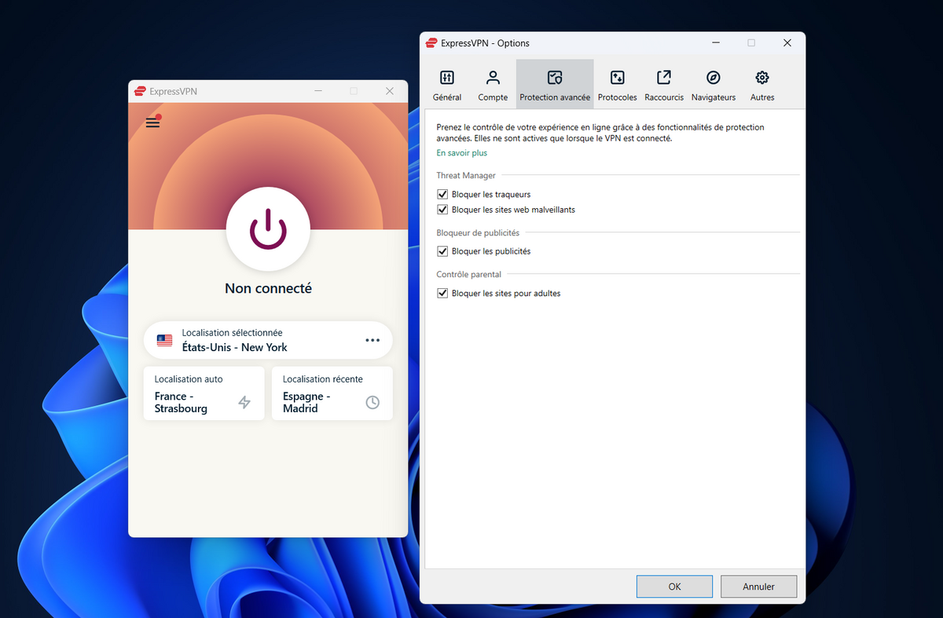Open the Raccourcis shortcuts icon

[663, 83]
